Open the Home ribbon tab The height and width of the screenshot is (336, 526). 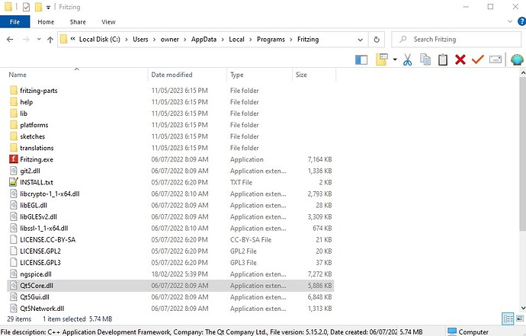[46, 22]
